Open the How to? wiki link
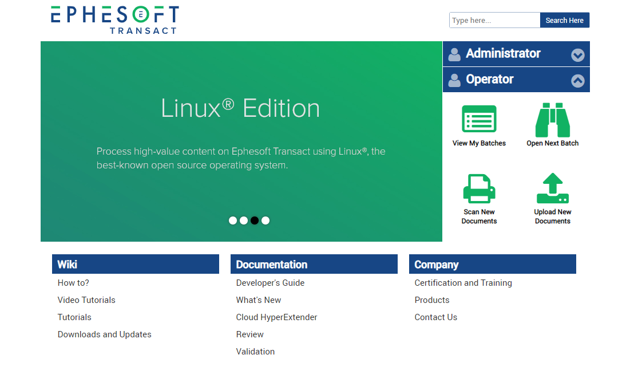The image size is (638, 386). click(73, 282)
